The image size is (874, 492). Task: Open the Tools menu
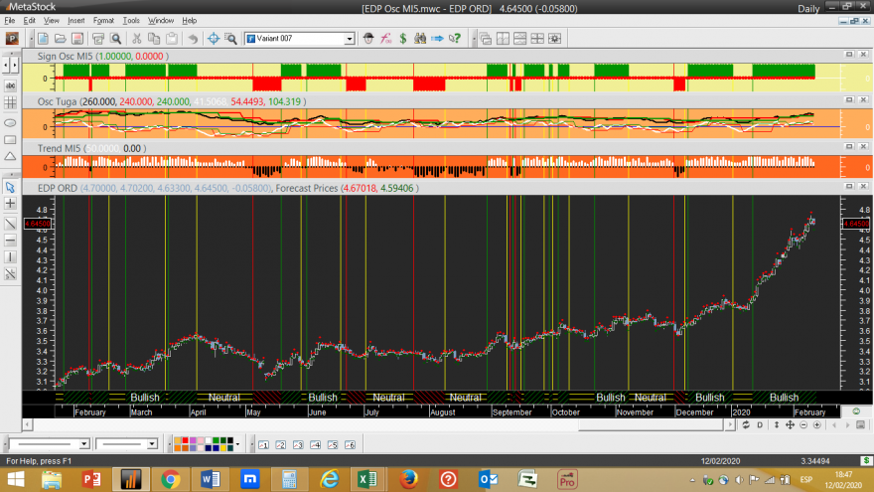131,21
